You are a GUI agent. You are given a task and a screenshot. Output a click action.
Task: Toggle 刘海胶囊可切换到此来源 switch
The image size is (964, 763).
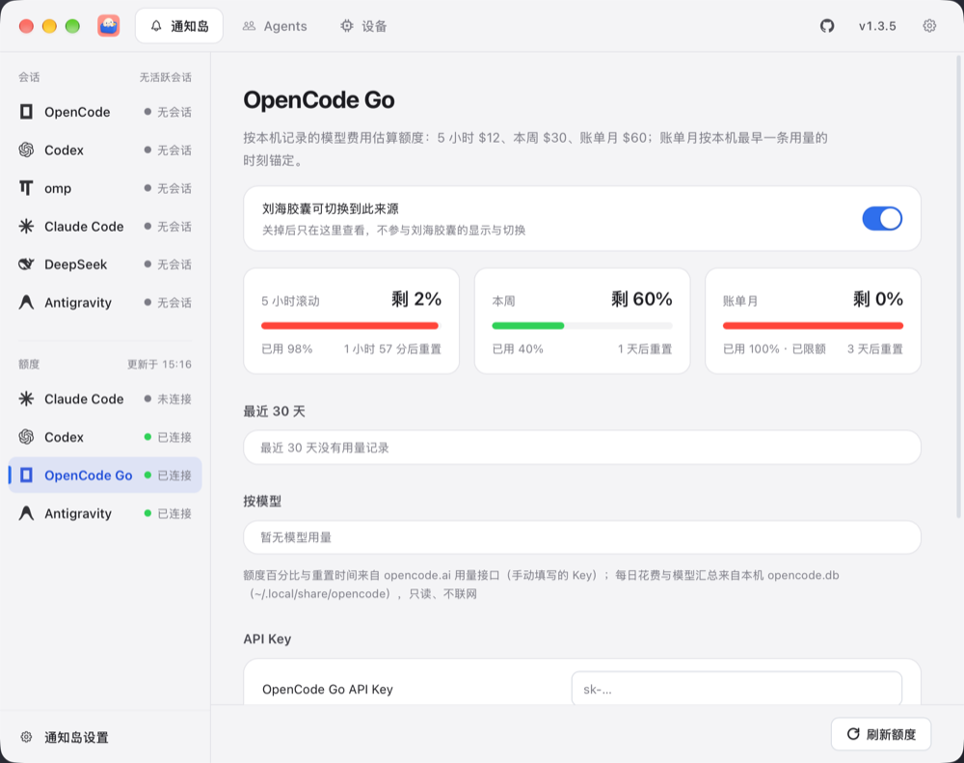click(882, 218)
